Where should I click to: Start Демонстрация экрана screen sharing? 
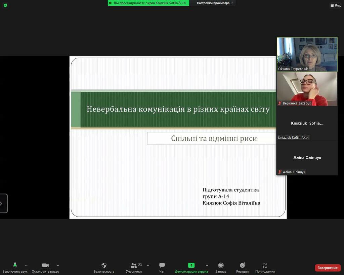point(191,268)
